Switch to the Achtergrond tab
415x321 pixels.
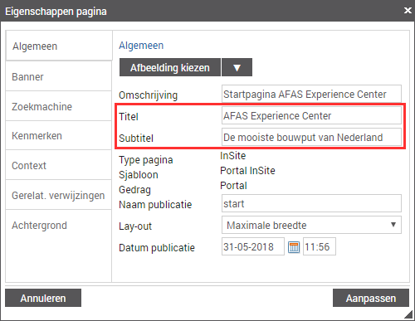click(58, 226)
